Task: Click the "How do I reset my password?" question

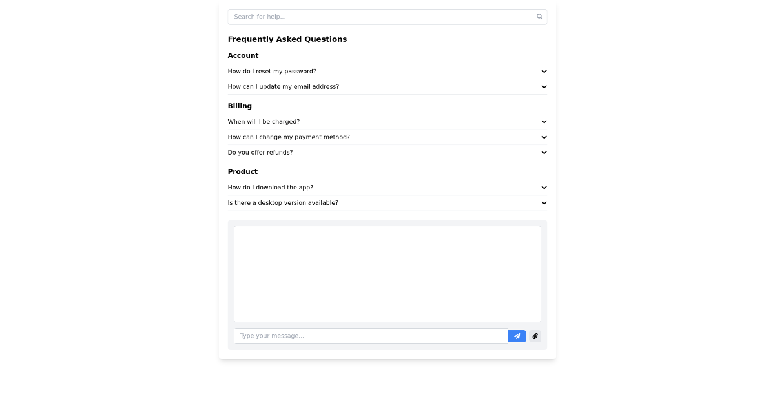Action: point(272,71)
